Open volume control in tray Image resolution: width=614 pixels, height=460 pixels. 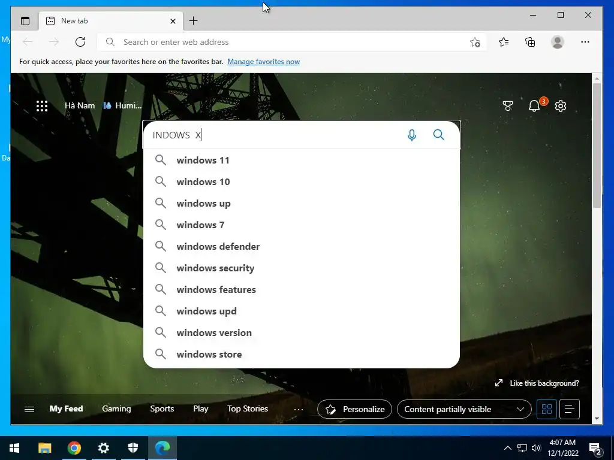point(536,448)
